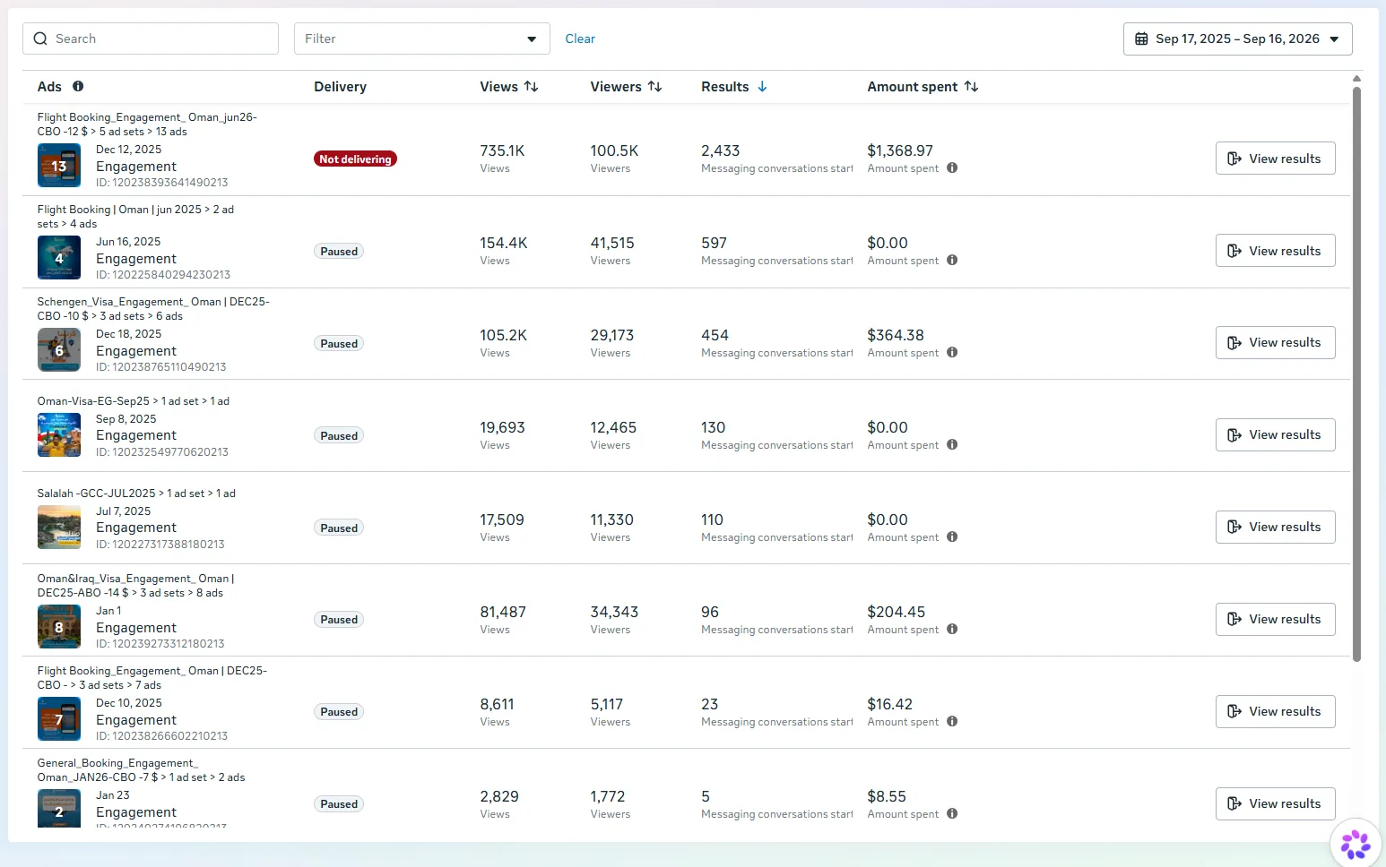This screenshot has width=1386, height=867.
Task: View results for Oman&Iraq Visa Engagement campaign
Action: tap(1275, 619)
